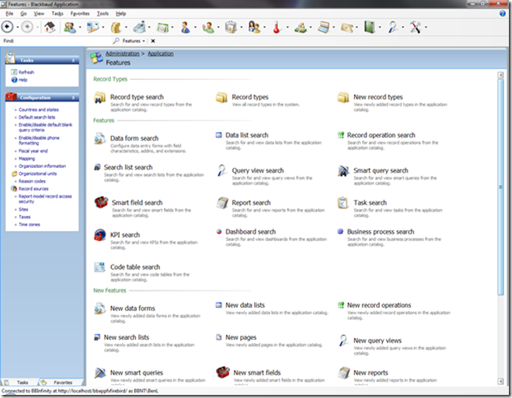
Task: Click the thermometer icon in the toolbar
Action: 275,27
